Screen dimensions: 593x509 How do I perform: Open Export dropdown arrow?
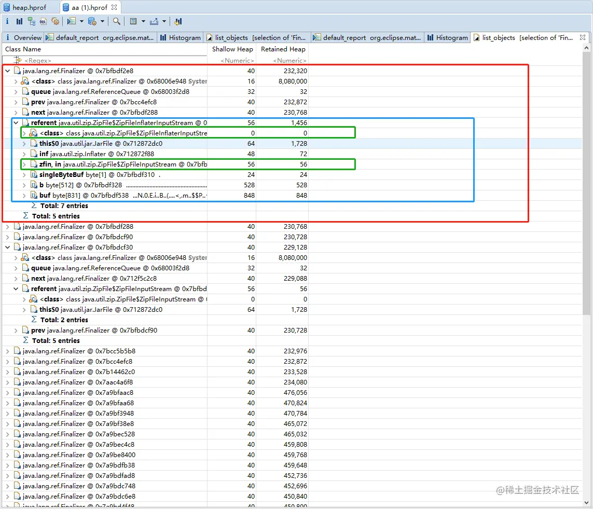coord(164,22)
